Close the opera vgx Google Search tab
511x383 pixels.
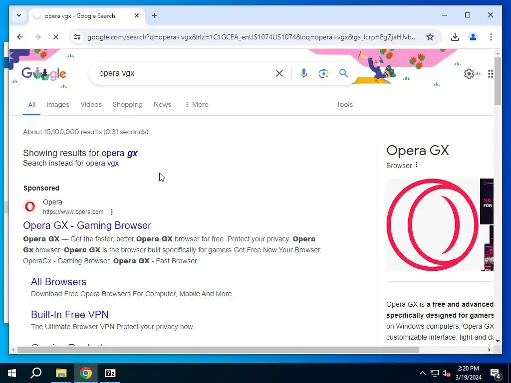click(137, 15)
